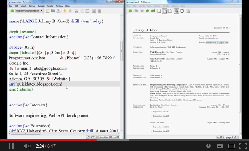Image resolution: width=249 pixels, height=151 pixels.
Task: Click the \section{\sc Education} line
Action: click(x=30, y=126)
